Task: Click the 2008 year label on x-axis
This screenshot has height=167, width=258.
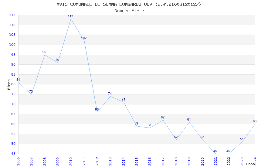Action: [44, 161]
